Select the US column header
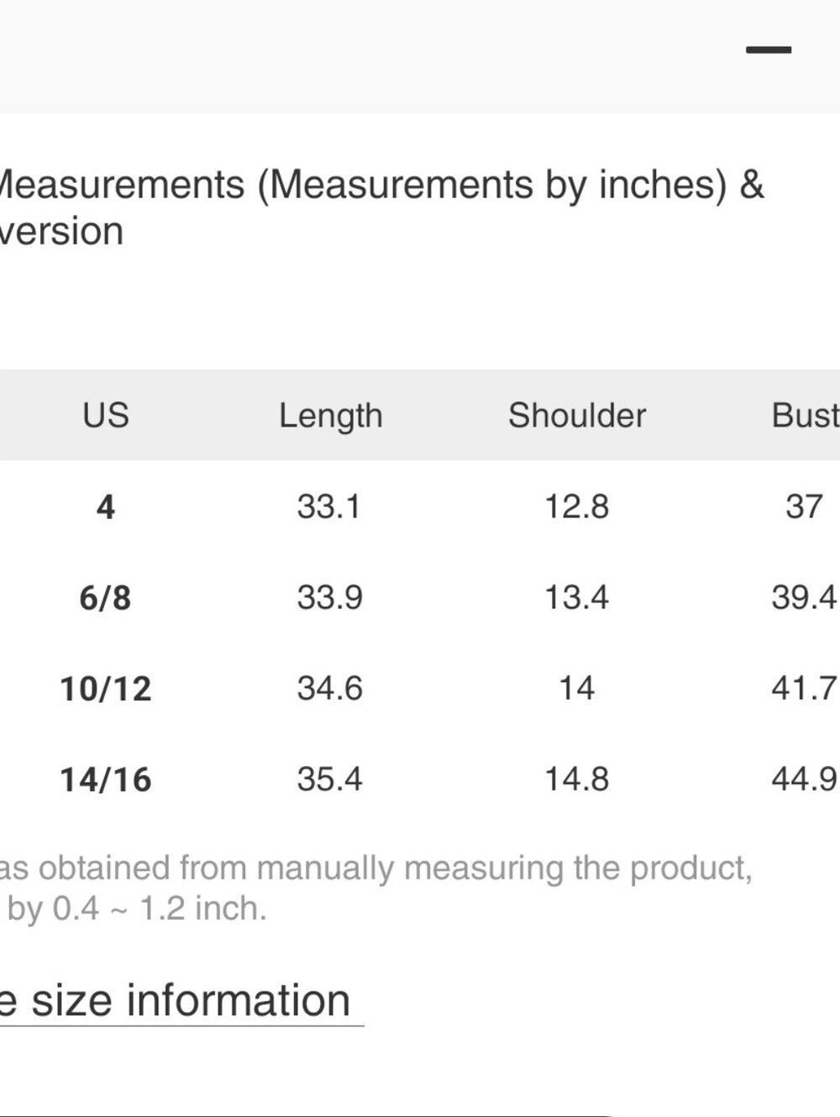 coord(106,415)
